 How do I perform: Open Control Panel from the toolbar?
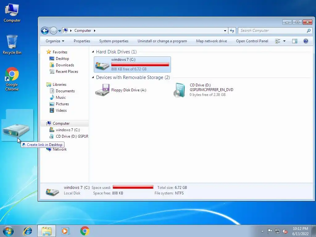coord(252,41)
